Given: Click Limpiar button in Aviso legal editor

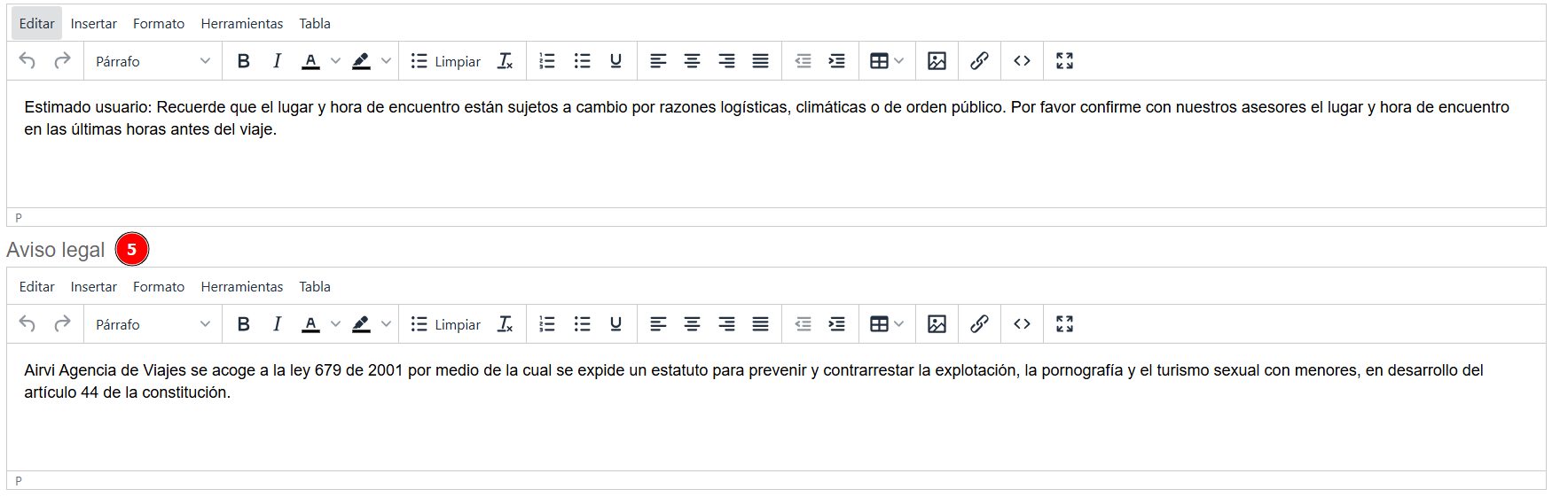Looking at the screenshot, I should [x=445, y=324].
